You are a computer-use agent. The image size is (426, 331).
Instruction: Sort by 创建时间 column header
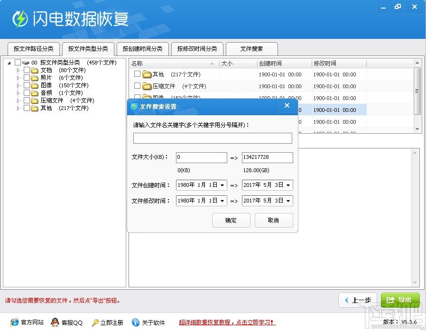pyautogui.click(x=285, y=64)
